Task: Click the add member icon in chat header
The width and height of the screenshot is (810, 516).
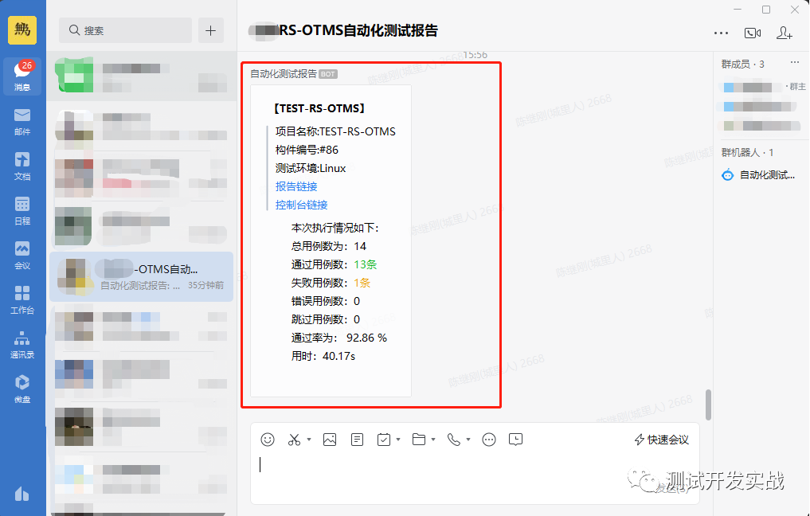Action: [785, 33]
